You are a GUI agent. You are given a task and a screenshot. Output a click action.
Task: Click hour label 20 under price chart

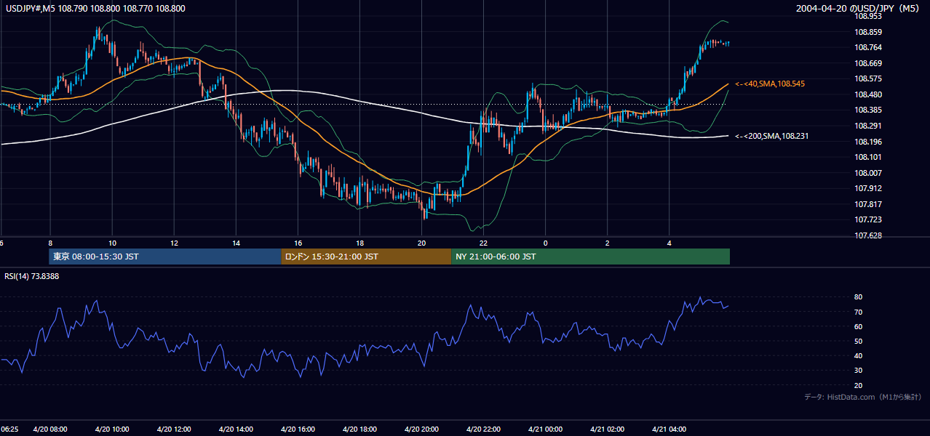[x=421, y=243]
